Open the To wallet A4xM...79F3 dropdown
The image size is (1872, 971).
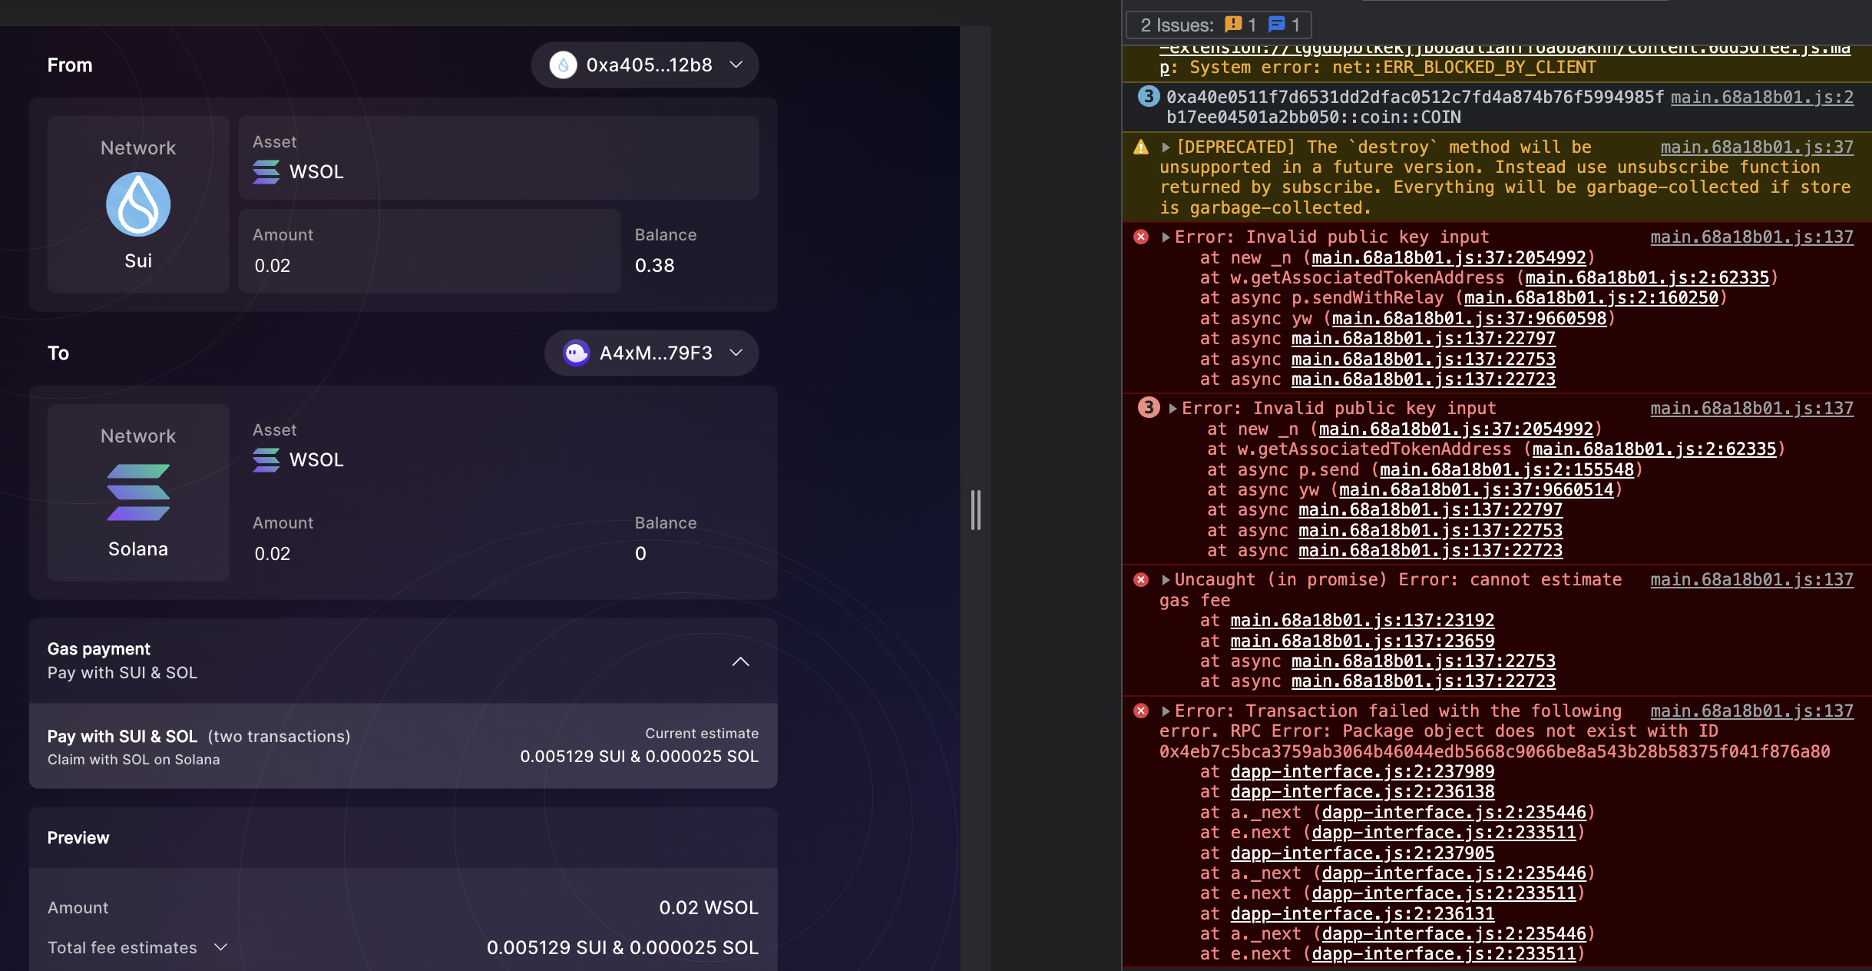pos(651,353)
